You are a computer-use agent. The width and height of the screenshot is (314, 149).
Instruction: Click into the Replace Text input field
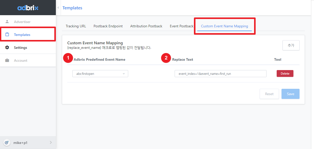coord(220,74)
